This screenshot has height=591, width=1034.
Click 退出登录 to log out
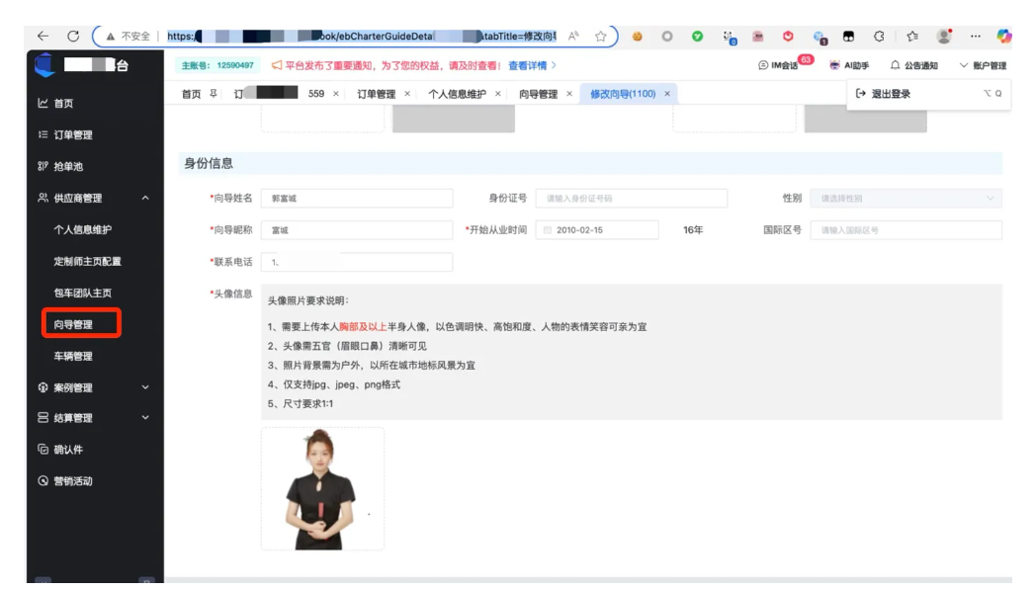coord(890,94)
